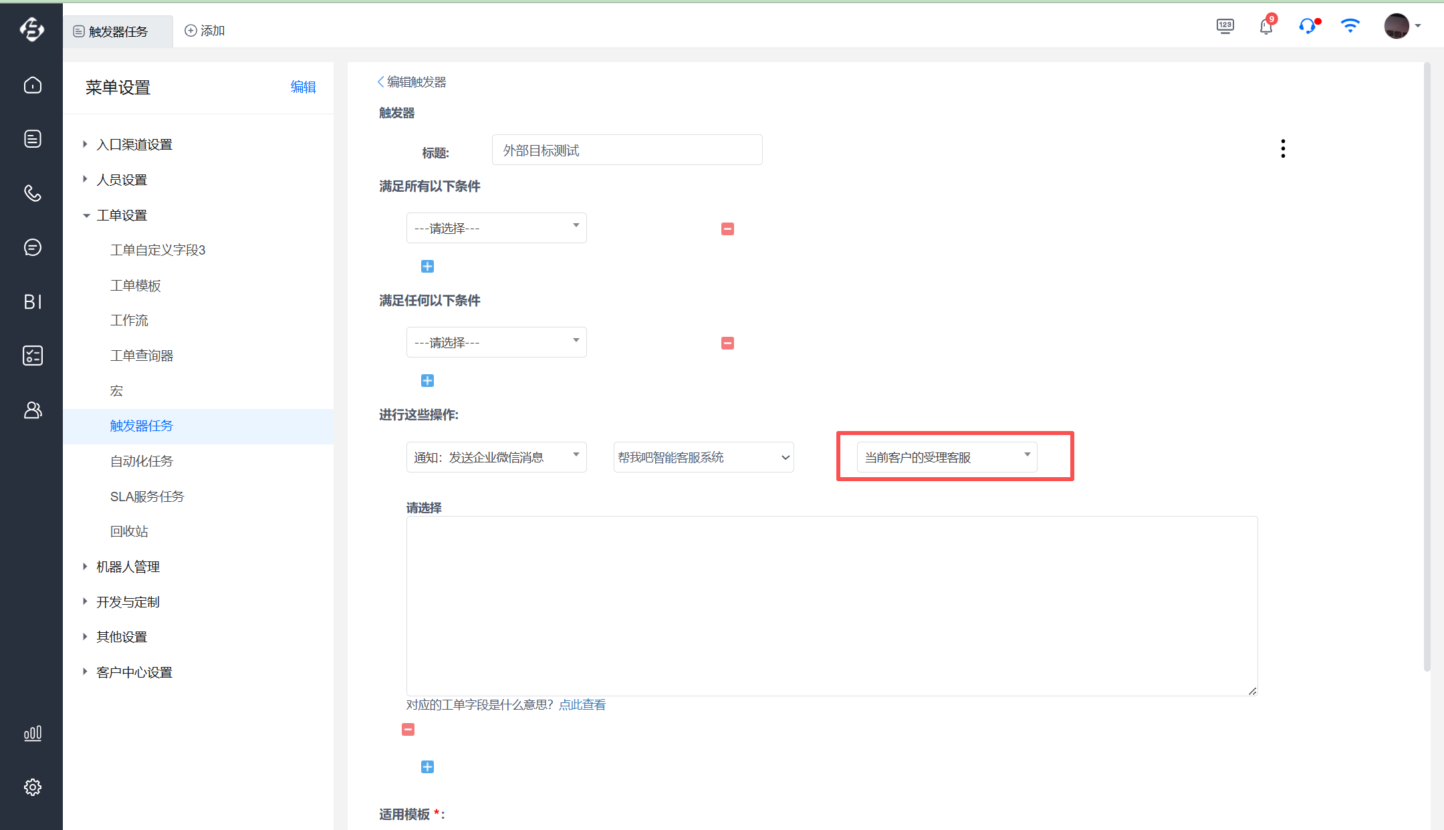Click 编辑 next to 菜单设置
Screen dimensions: 1444x830
(x=303, y=87)
